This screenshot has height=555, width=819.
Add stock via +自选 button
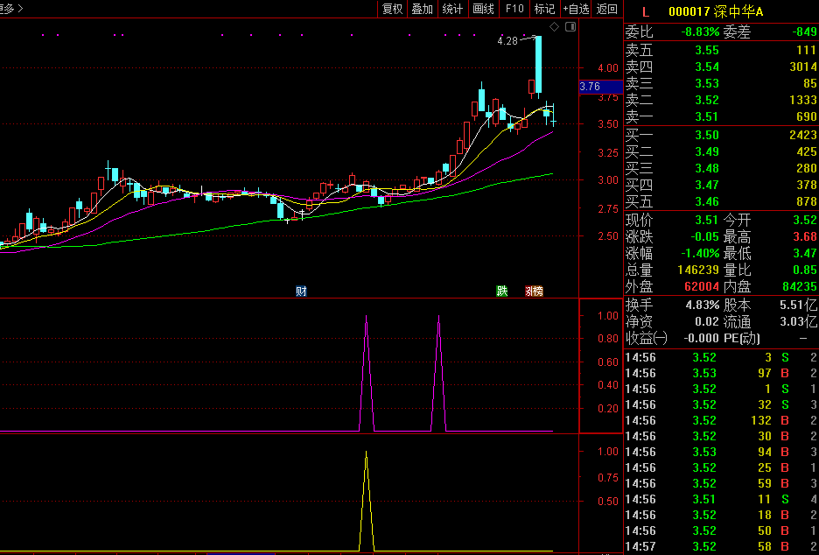pos(576,9)
